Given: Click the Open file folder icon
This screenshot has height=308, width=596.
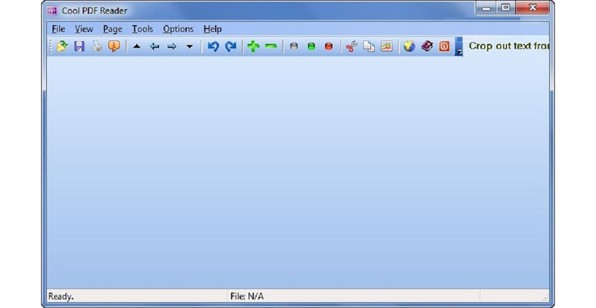Looking at the screenshot, I should click(x=61, y=47).
